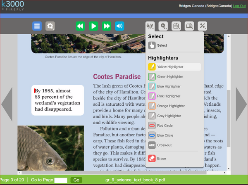Open the blue hamburger menu button
Viewport: 248px width, 185px height.
(37, 26)
